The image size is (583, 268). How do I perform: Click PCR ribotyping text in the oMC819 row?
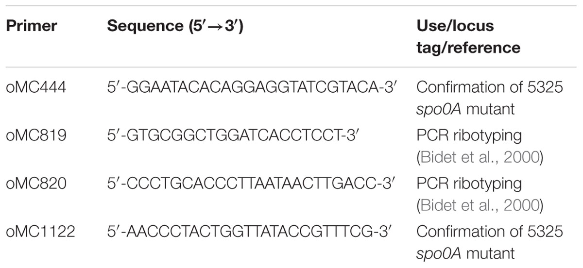click(x=469, y=135)
